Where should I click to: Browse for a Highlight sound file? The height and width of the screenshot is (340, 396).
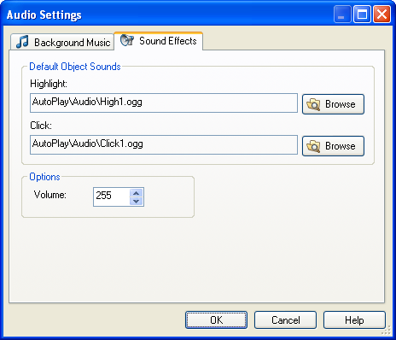point(333,104)
